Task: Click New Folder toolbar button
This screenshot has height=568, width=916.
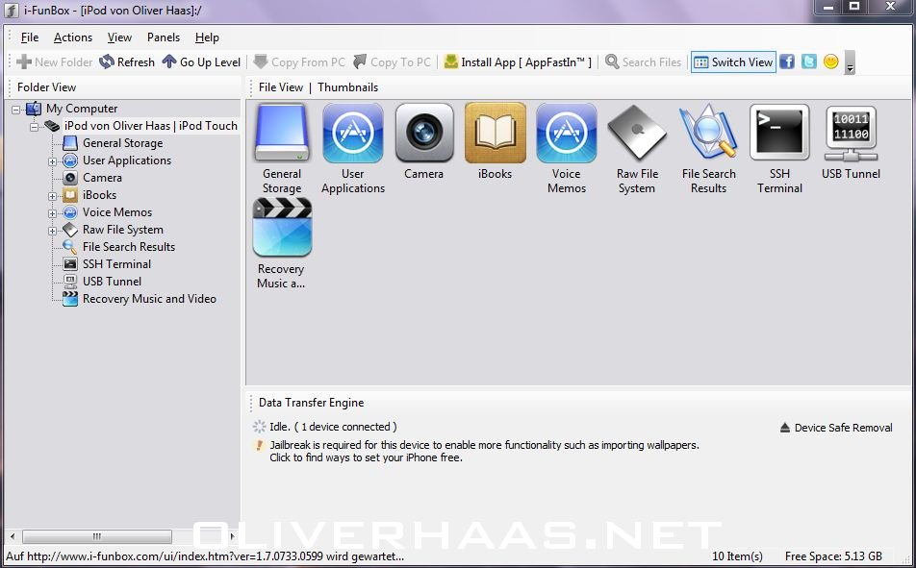Action: coord(54,62)
